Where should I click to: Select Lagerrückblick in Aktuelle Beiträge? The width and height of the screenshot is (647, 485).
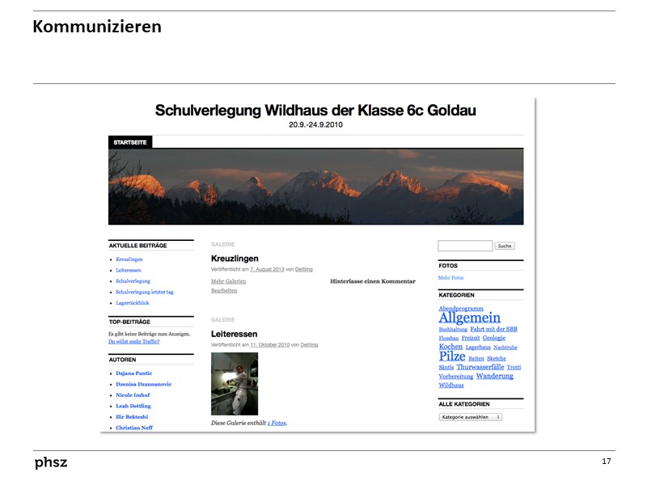coord(133,303)
